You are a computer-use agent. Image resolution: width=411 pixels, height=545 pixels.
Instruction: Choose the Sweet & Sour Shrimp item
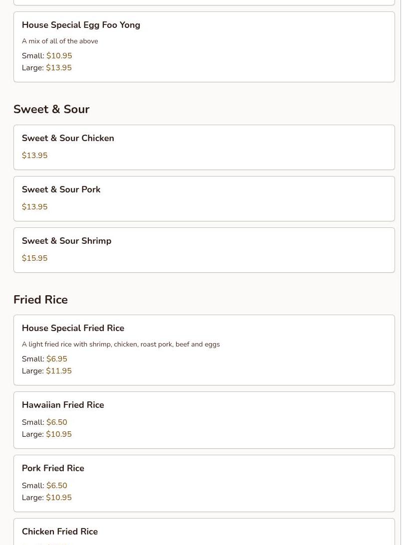[66, 241]
